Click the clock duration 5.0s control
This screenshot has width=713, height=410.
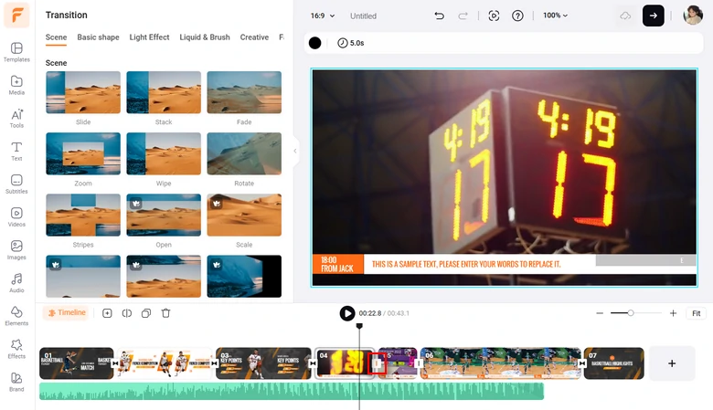pyautogui.click(x=351, y=43)
